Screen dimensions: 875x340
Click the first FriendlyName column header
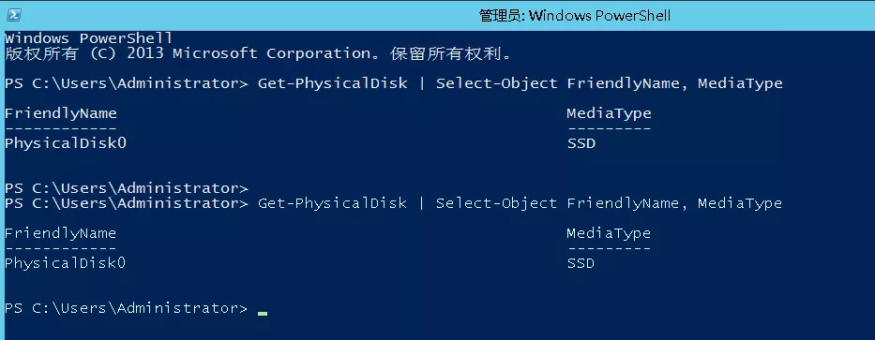61,113
